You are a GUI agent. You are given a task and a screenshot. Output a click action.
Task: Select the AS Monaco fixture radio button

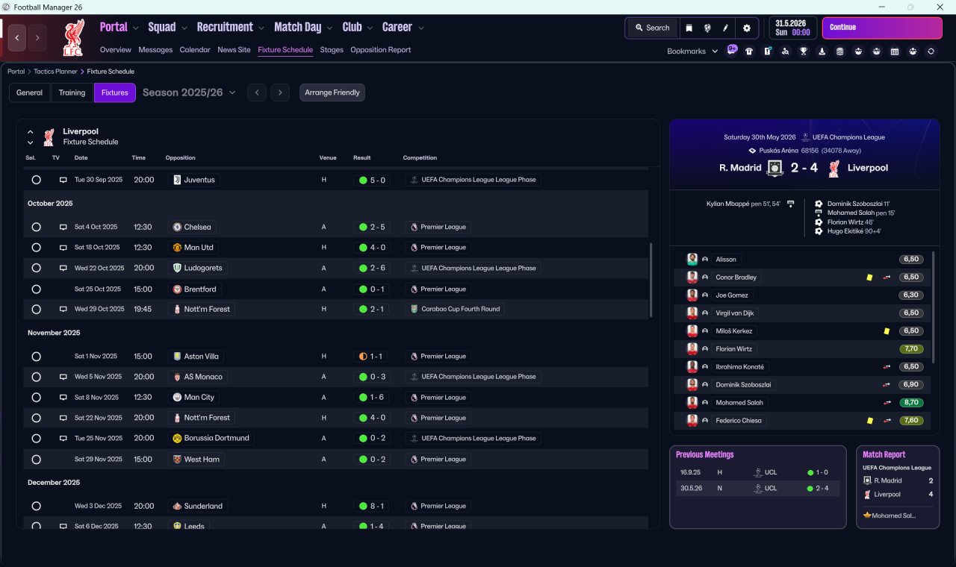[x=36, y=377]
